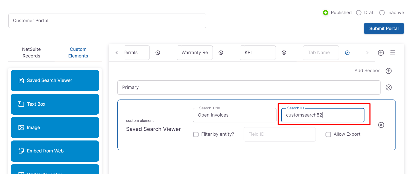Enable the Filter by entity checkbox
This screenshot has height=174, width=411.
pos(196,134)
